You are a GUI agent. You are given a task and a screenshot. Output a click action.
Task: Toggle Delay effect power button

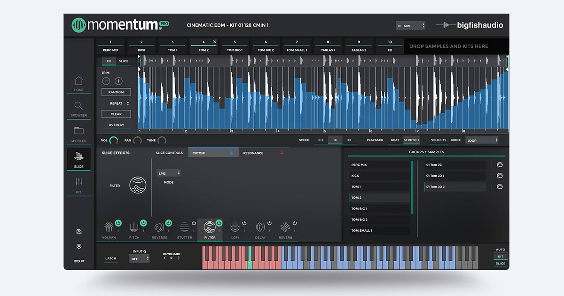[269, 223]
